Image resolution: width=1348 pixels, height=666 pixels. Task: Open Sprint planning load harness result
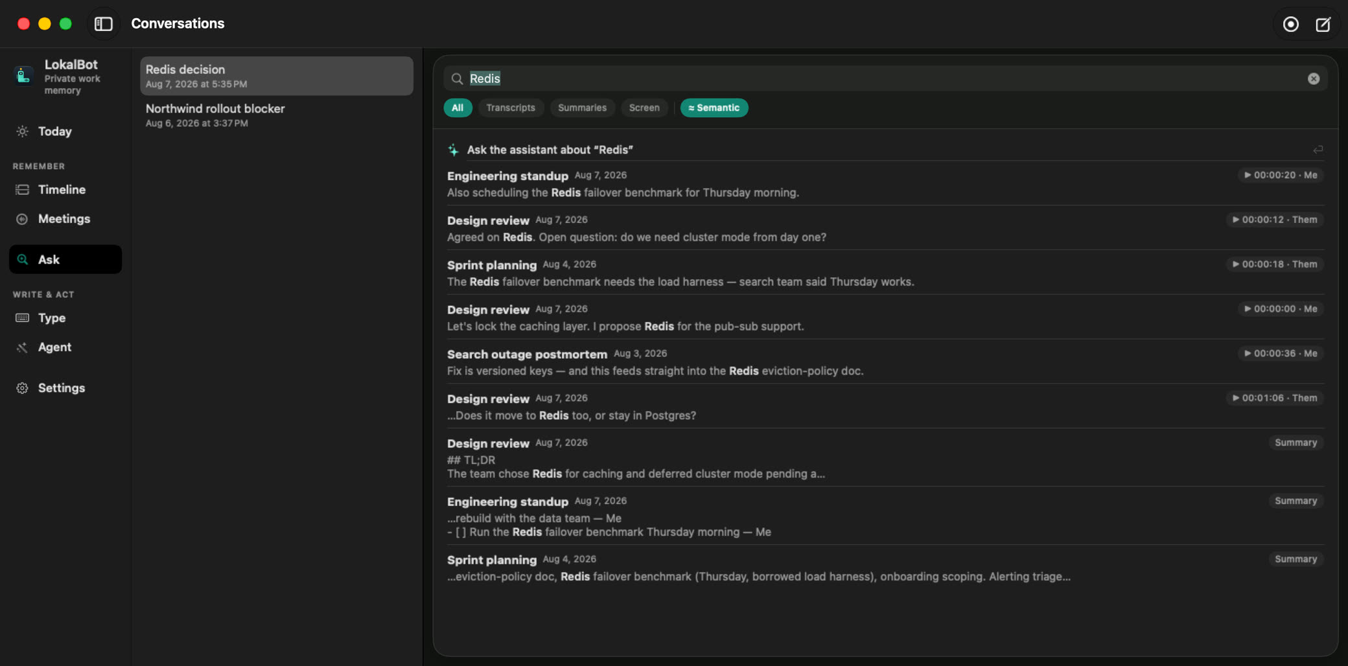[885, 273]
